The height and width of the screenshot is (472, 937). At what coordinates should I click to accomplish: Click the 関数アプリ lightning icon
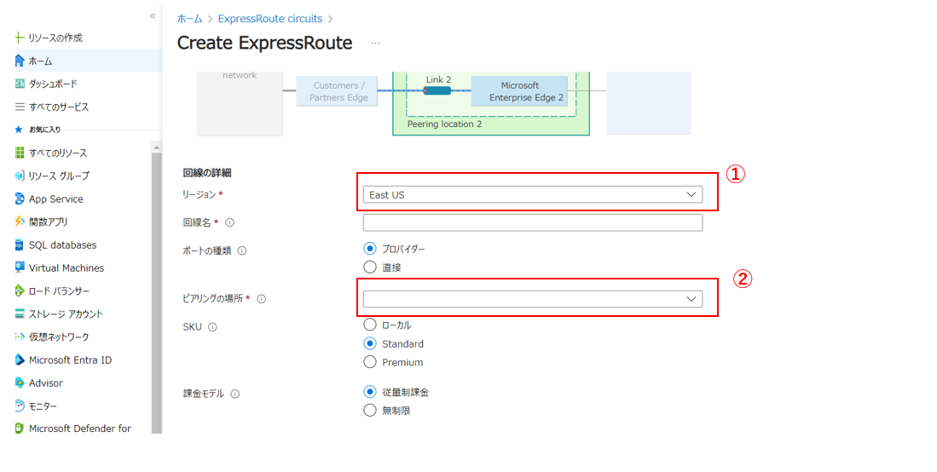(20, 222)
